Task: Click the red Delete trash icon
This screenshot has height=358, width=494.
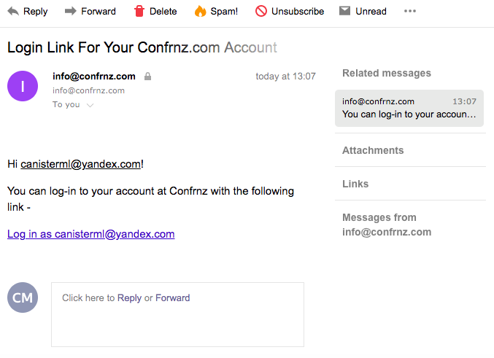Action: [139, 11]
